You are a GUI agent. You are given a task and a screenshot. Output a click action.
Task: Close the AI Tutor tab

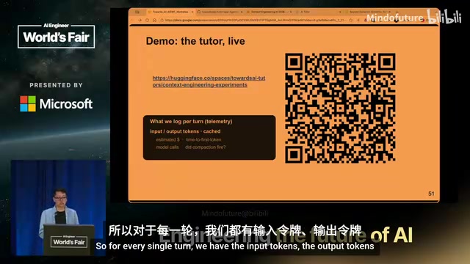(340, 12)
